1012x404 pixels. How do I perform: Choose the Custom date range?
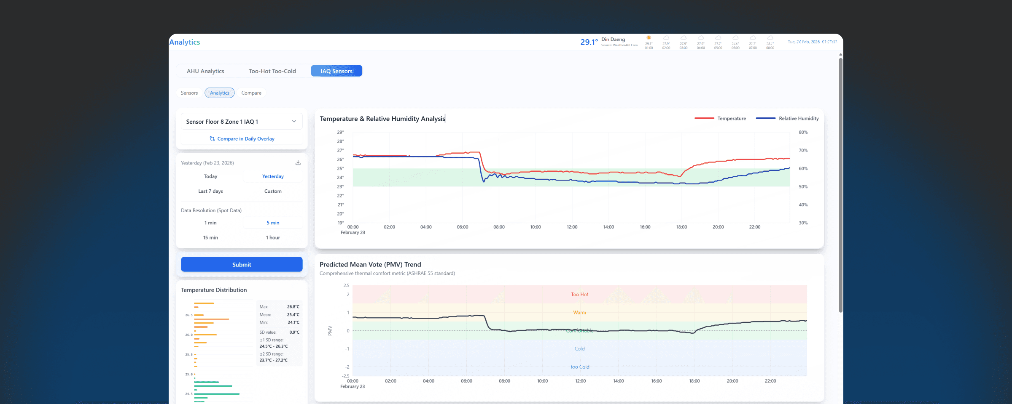[x=273, y=191]
